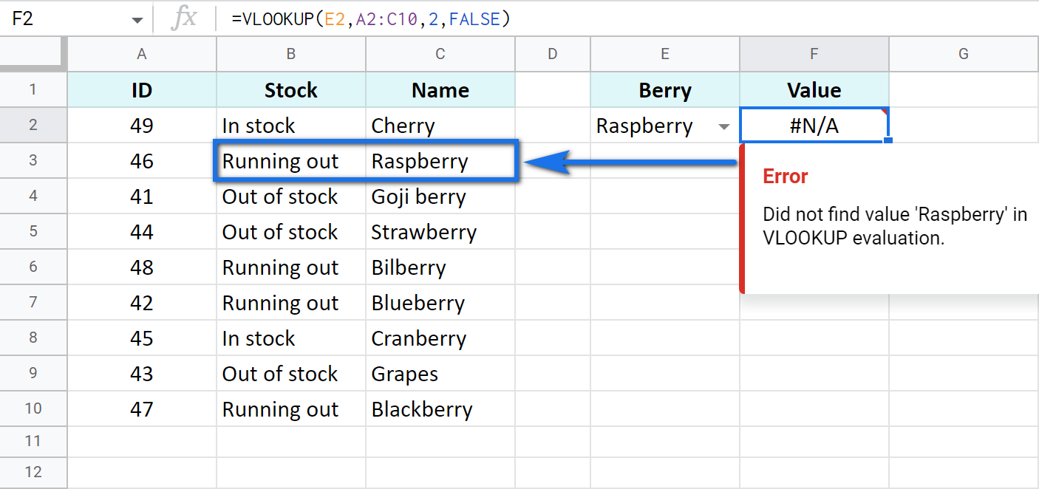The image size is (1039, 489).
Task: Click the select-all corner above row 1
Action: point(33,53)
